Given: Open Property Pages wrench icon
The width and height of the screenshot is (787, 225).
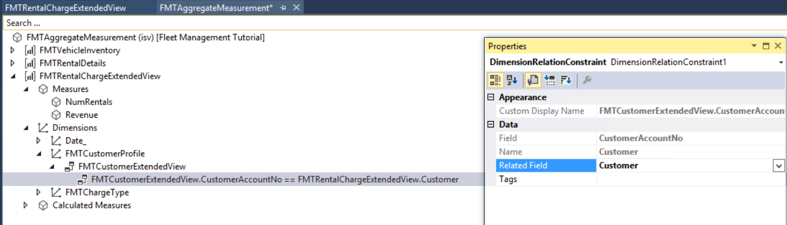Looking at the screenshot, I should coord(587,80).
